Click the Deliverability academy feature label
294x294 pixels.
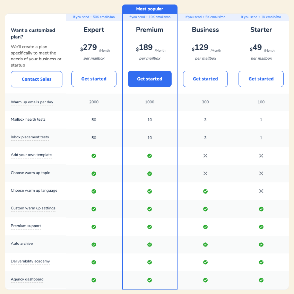[30, 261]
